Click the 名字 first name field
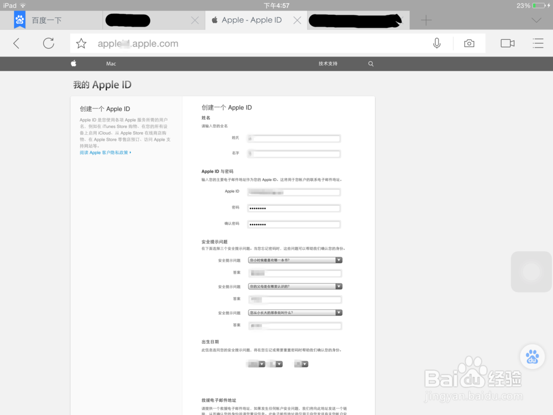The image size is (553, 415). (294, 154)
